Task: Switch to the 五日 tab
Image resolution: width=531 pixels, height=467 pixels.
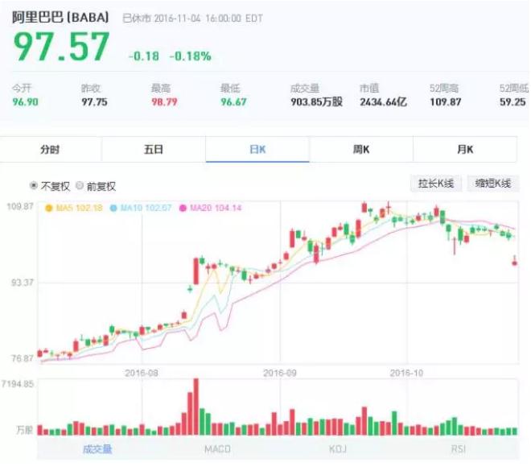Action: coord(154,150)
